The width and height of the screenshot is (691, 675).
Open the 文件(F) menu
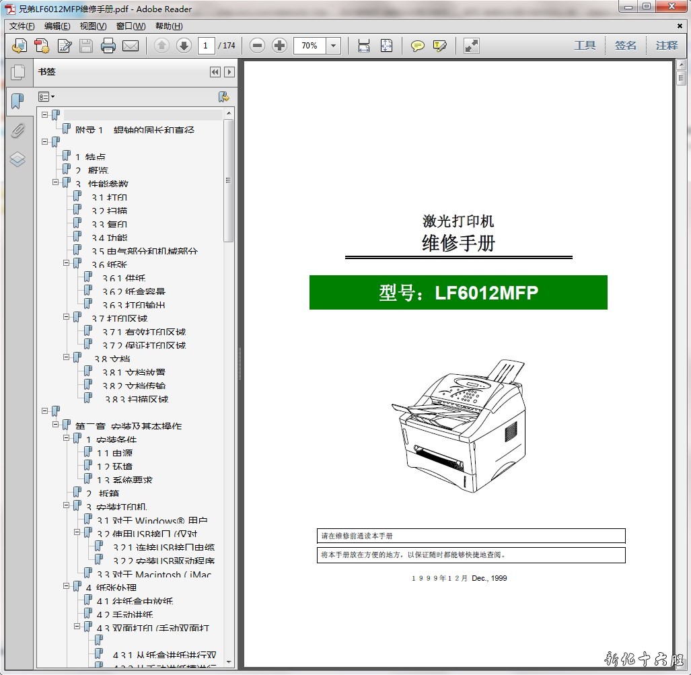[22, 26]
